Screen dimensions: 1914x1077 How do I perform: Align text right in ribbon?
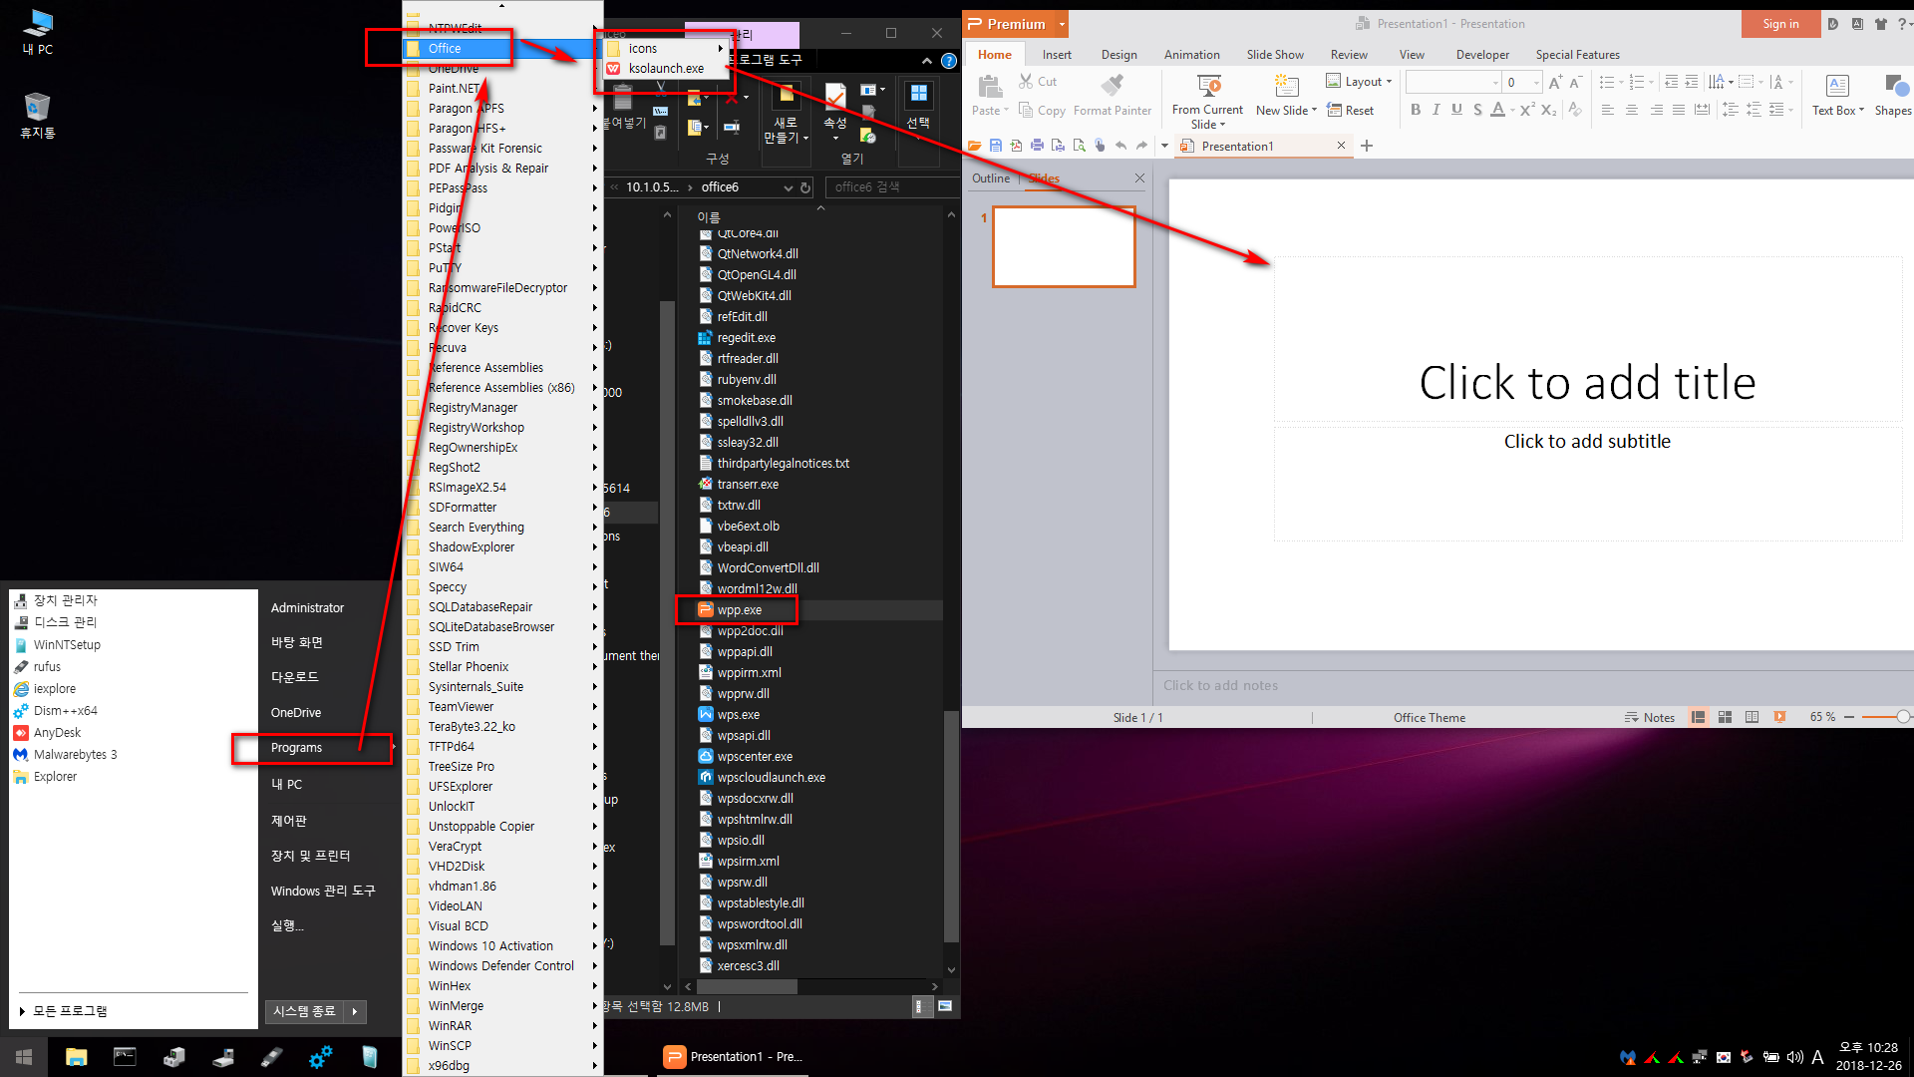(1656, 111)
